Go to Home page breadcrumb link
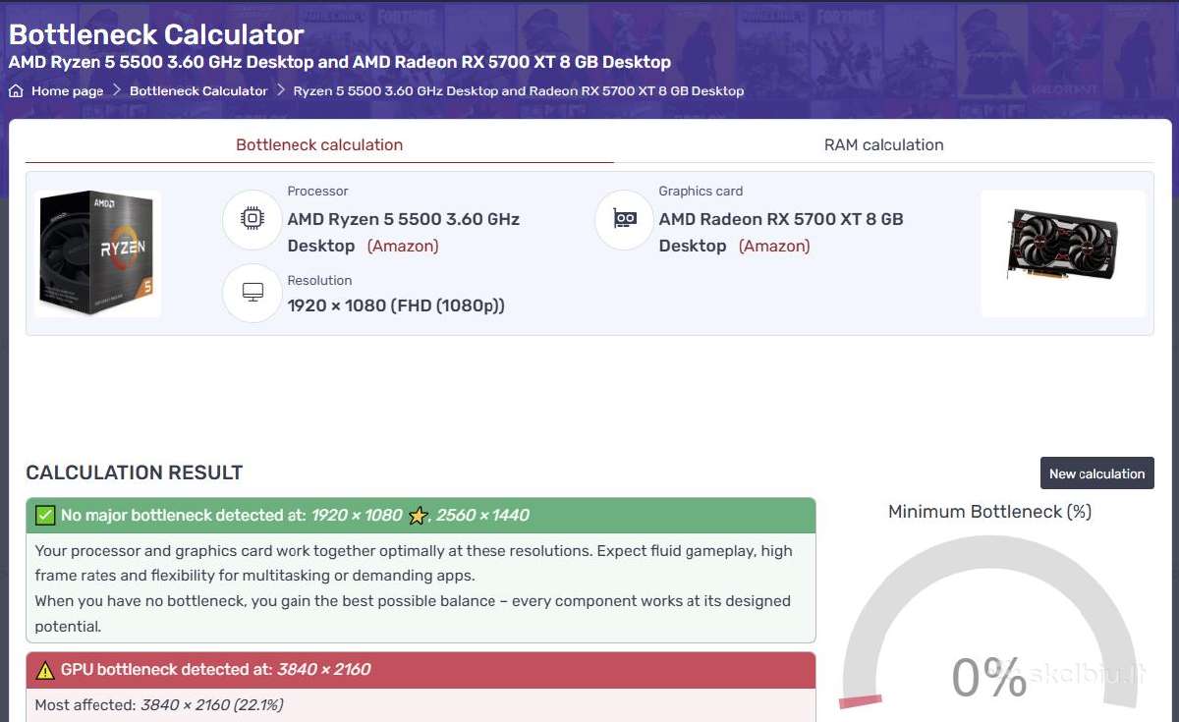The width and height of the screenshot is (1179, 722). coord(67,90)
